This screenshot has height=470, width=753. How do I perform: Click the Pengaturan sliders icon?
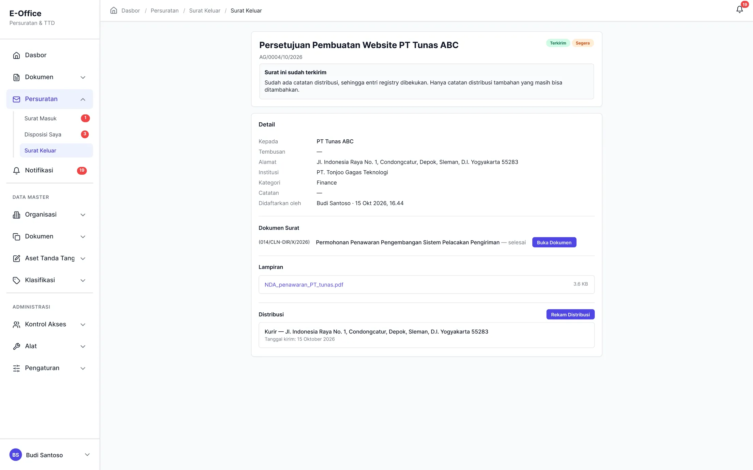point(16,368)
